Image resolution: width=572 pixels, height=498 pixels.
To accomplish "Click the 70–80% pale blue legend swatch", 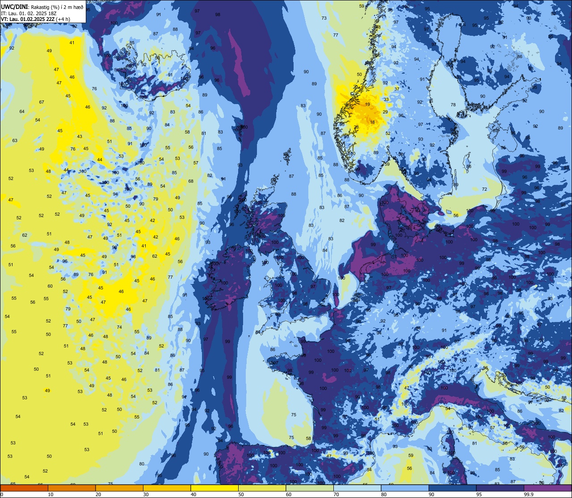I will point(357,488).
